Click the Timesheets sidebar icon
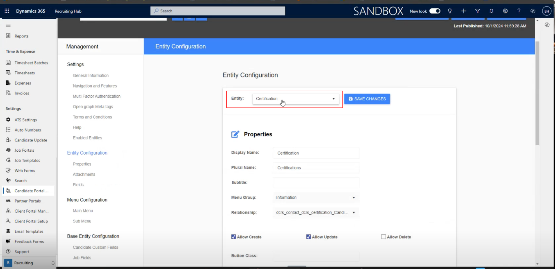Viewport: 555px width, 269px height. [8, 73]
